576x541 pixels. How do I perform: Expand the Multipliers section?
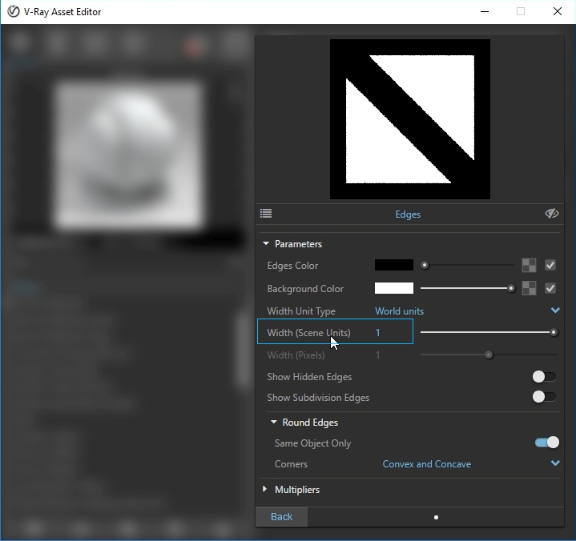point(266,490)
